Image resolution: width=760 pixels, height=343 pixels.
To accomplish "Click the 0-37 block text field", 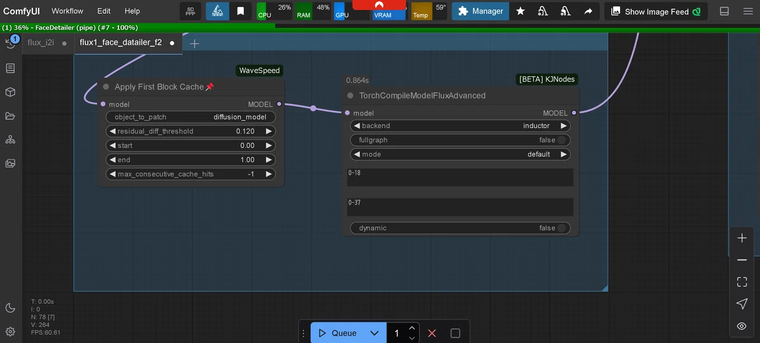I will click(x=460, y=207).
